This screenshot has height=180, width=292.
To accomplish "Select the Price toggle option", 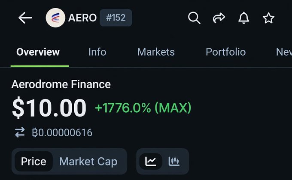I will 33,162.
